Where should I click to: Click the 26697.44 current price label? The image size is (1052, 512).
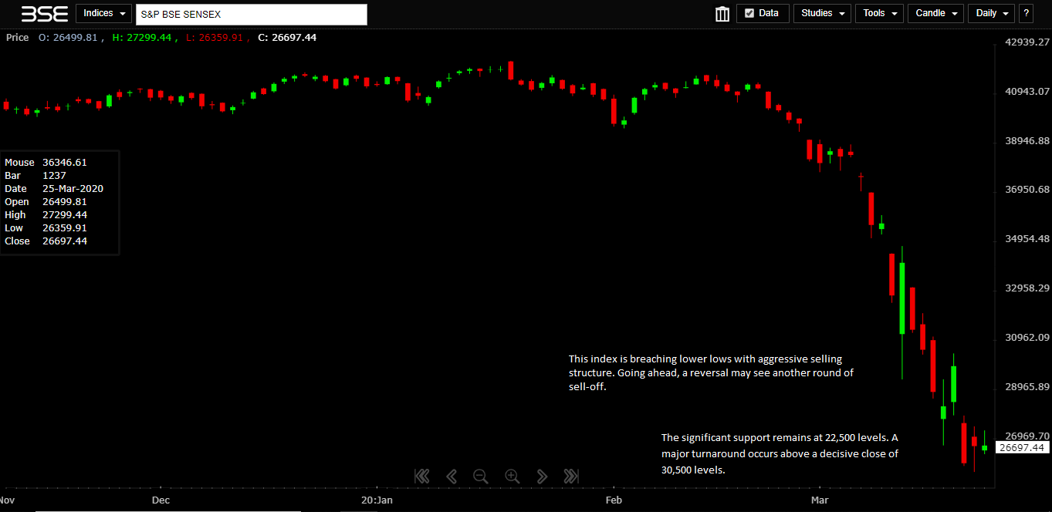1020,447
